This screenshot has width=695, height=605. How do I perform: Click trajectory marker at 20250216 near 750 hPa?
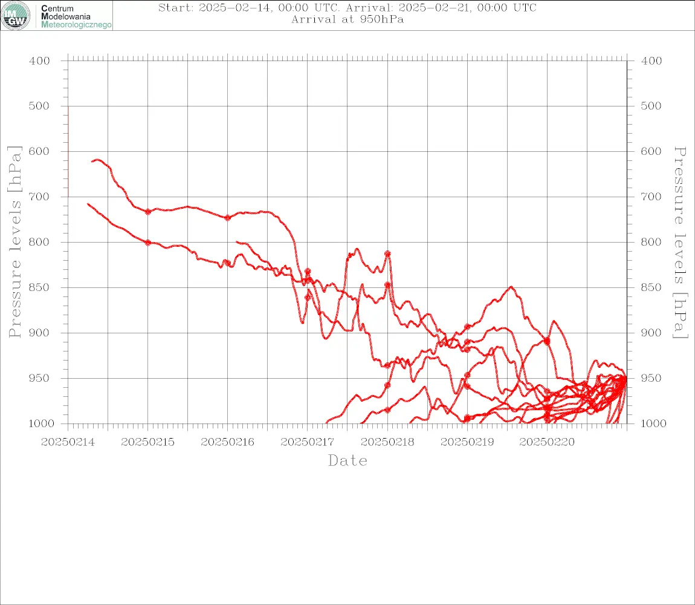coord(227,218)
